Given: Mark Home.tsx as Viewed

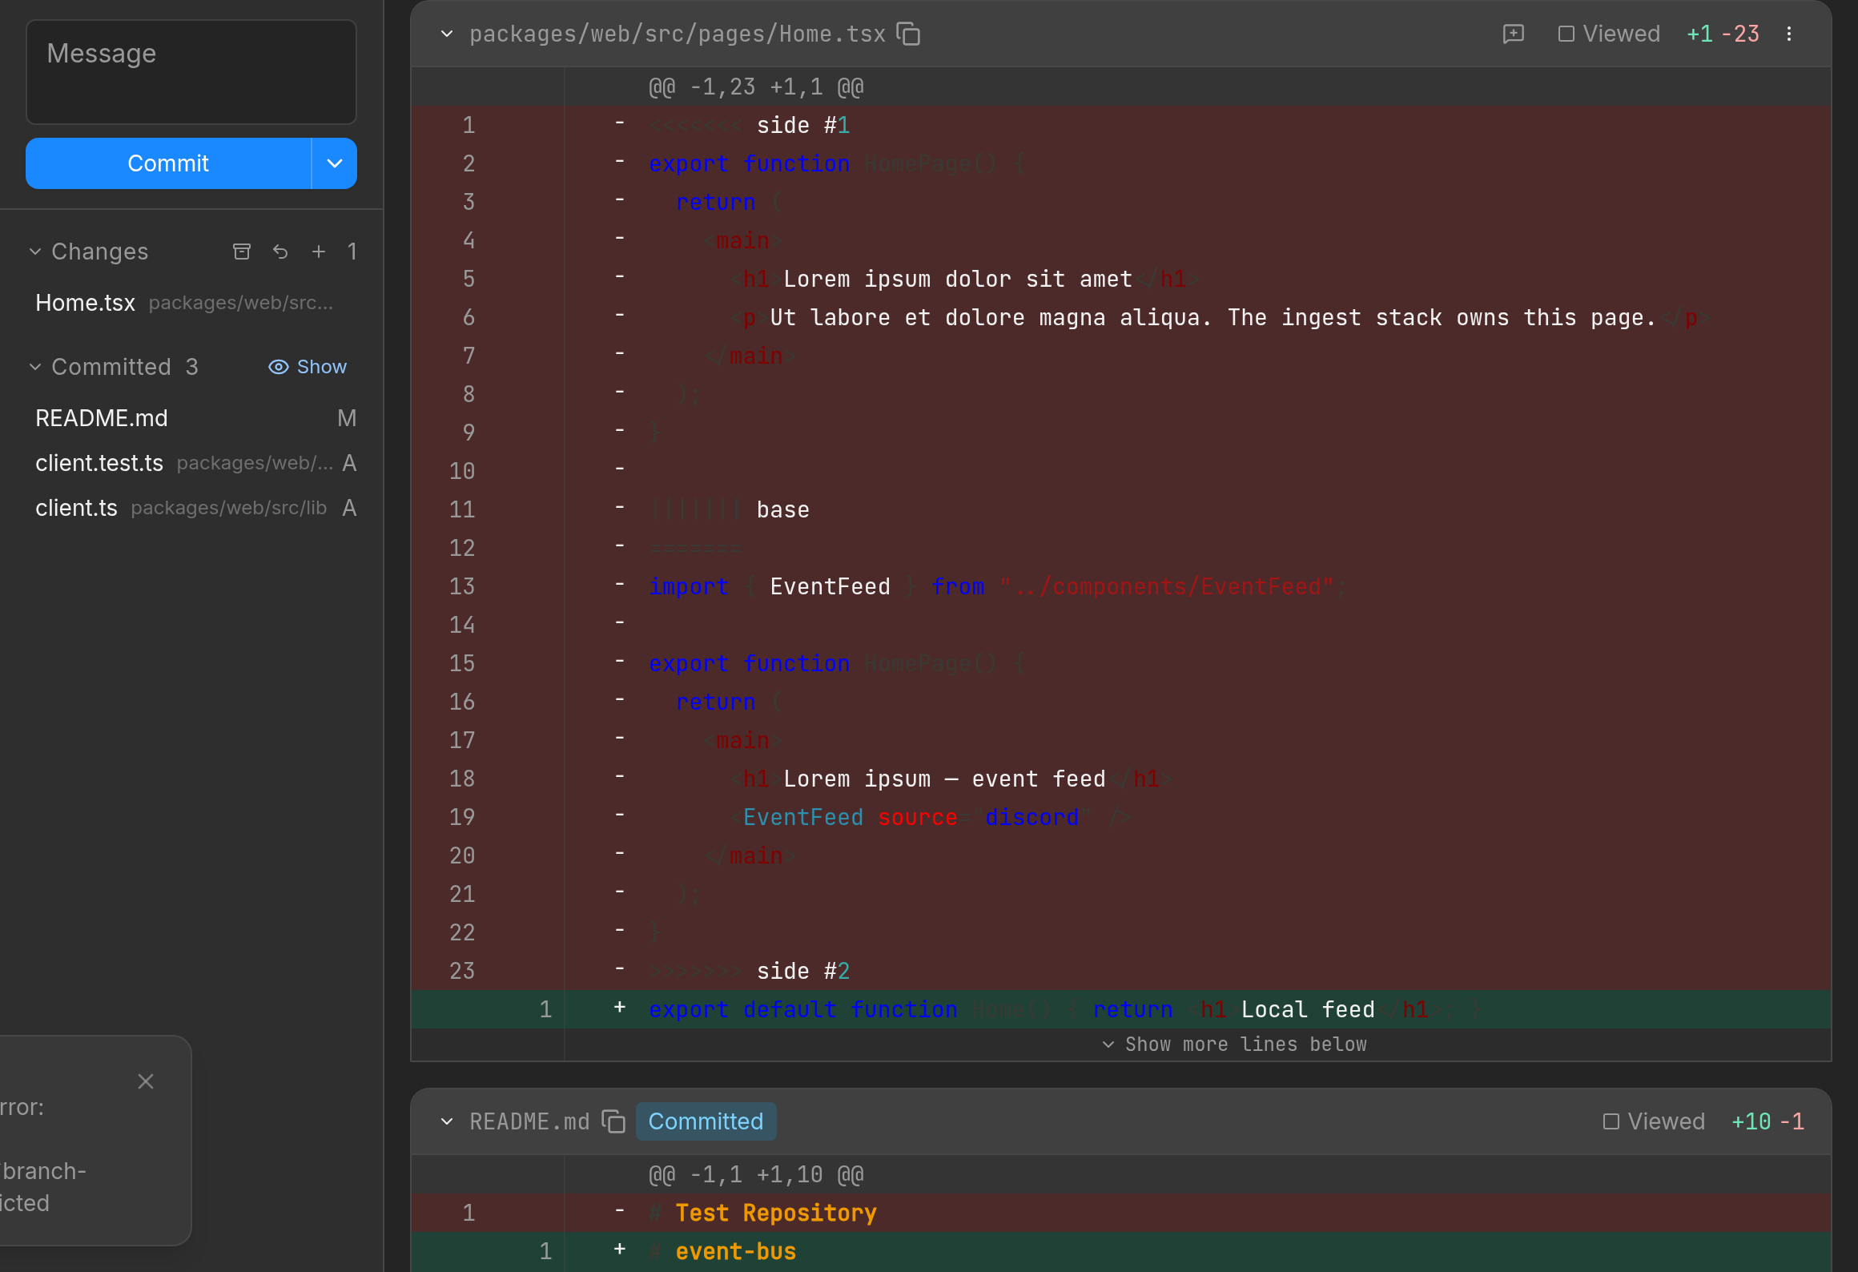Looking at the screenshot, I should click(x=1609, y=34).
